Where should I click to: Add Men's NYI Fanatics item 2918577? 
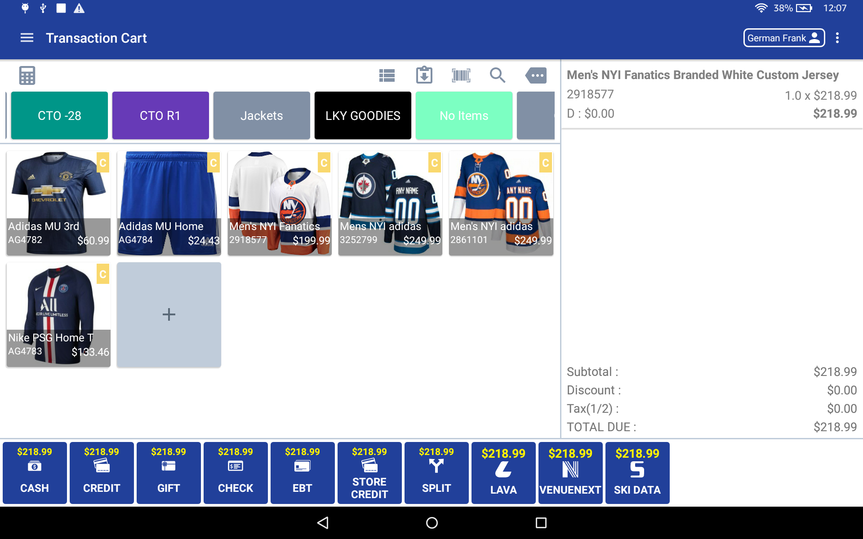pos(280,203)
